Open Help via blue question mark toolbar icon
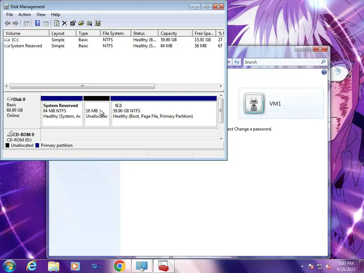This screenshot has height=273, width=364. (37, 23)
